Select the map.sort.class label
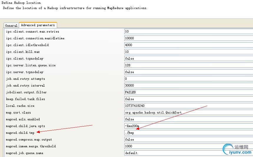Image resolution: width=253 pixels, height=157 pixels. [x=18, y=113]
